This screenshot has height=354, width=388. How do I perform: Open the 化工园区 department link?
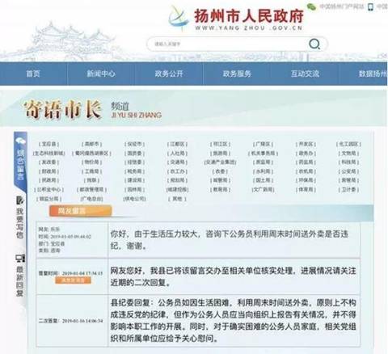coord(348,145)
